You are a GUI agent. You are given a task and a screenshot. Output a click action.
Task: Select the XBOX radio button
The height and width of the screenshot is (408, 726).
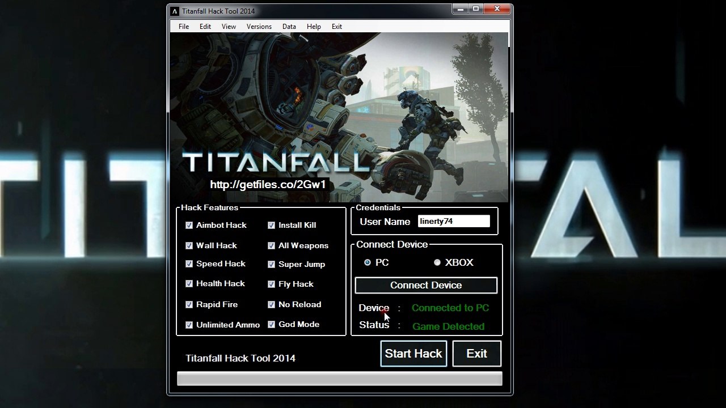pyautogui.click(x=437, y=262)
